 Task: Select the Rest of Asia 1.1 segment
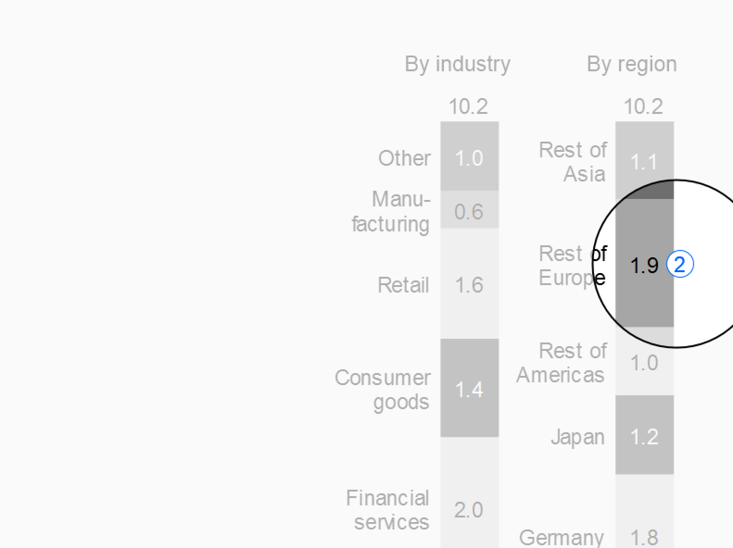point(645,160)
